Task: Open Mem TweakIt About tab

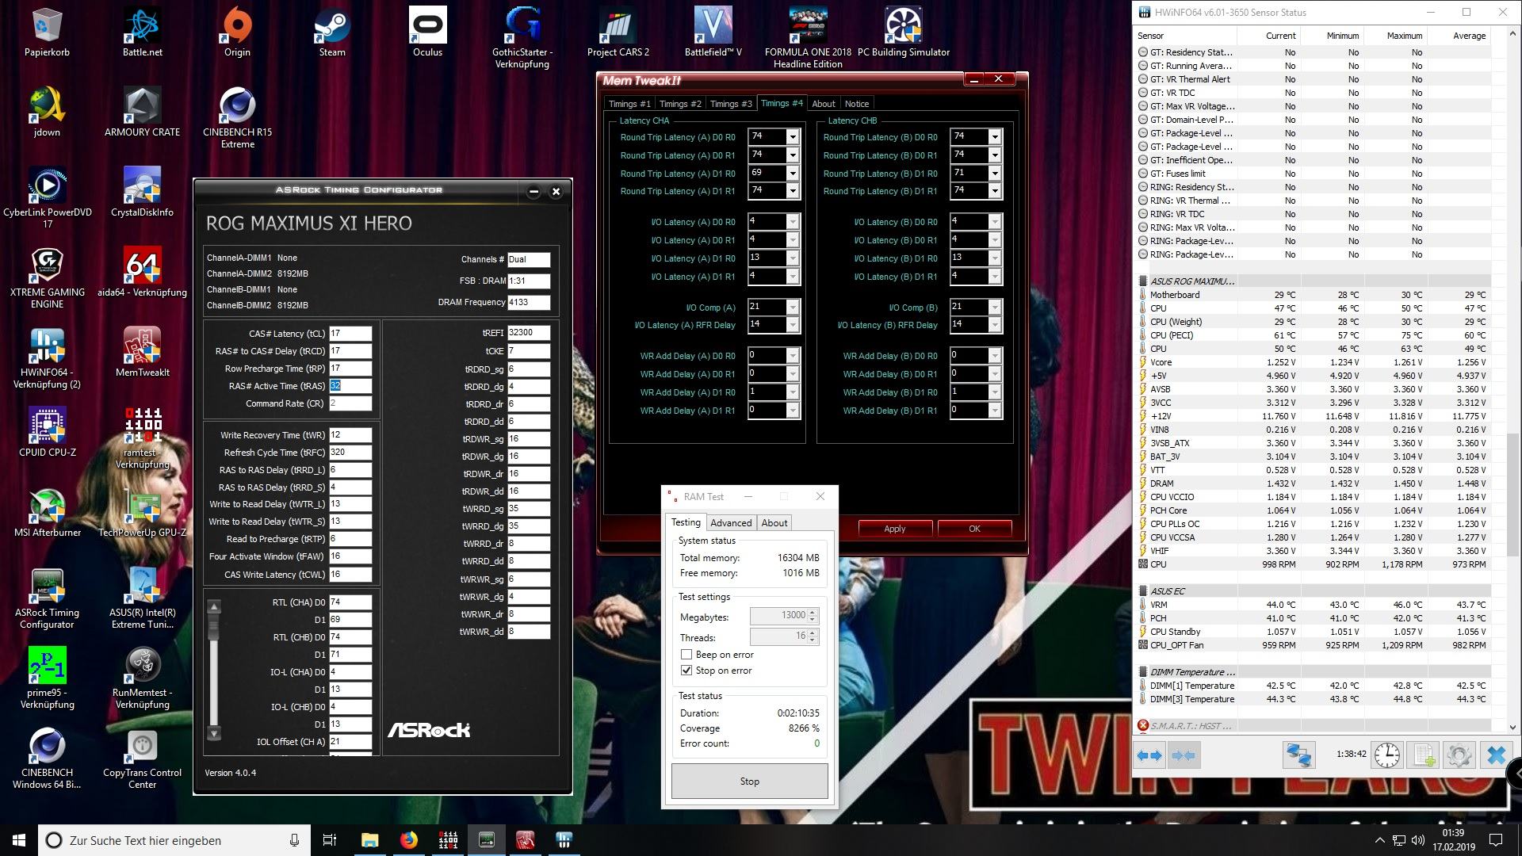Action: tap(824, 104)
